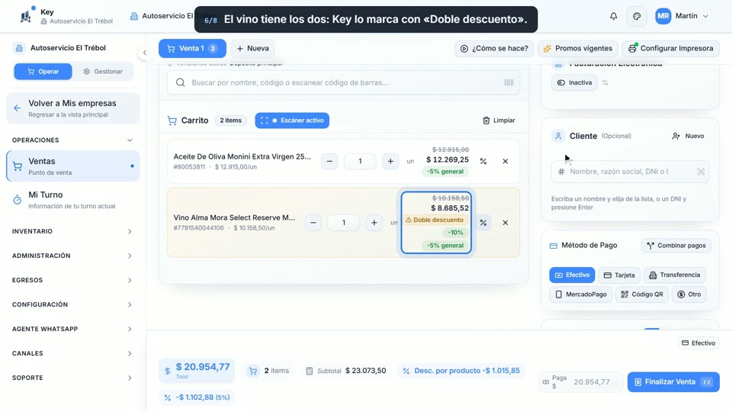View Promos vigentes
The width and height of the screenshot is (732, 412).
click(578, 48)
